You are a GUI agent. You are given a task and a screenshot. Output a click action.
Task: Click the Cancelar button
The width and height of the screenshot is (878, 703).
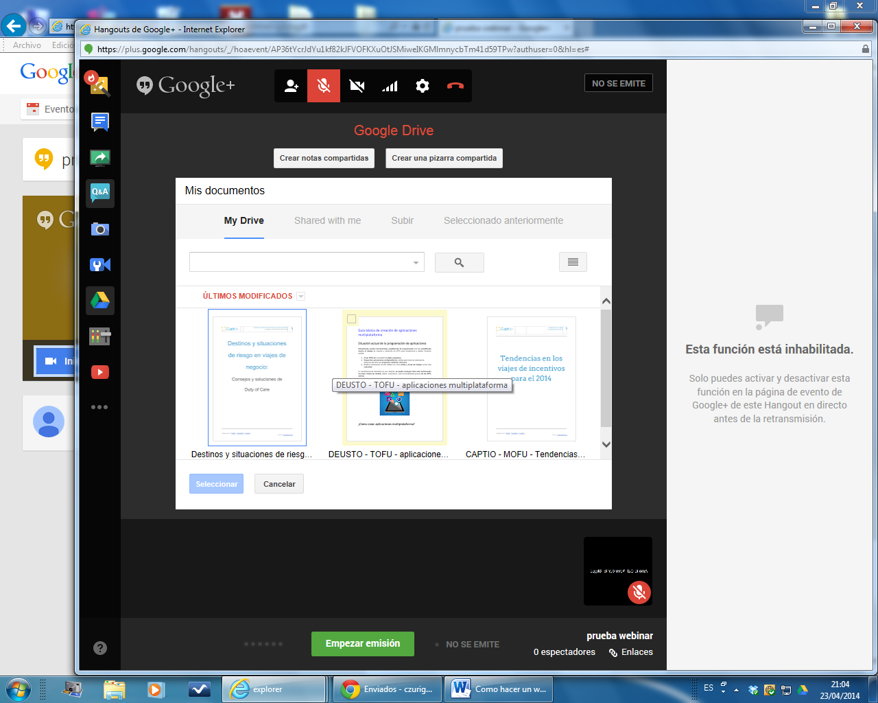pyautogui.click(x=279, y=484)
